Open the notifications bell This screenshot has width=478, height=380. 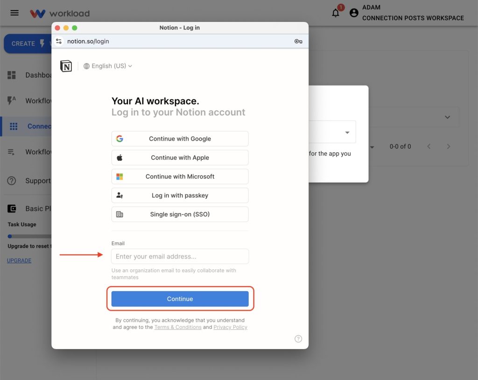point(336,13)
